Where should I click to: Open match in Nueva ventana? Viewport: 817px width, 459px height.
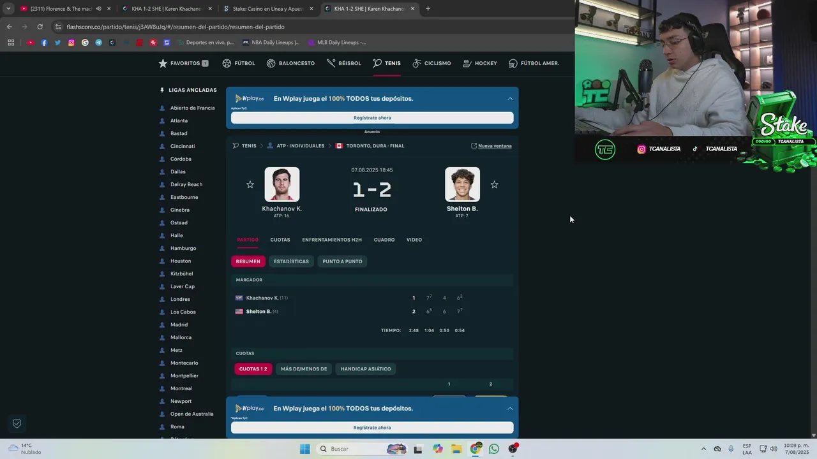pos(491,146)
